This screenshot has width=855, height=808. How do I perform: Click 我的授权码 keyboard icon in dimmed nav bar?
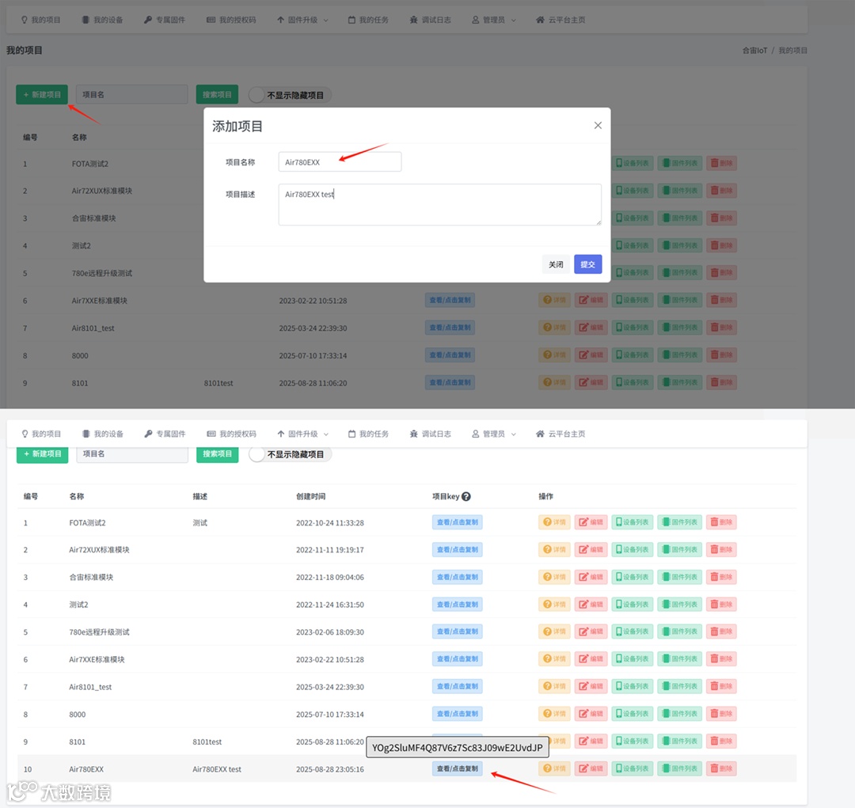211,20
